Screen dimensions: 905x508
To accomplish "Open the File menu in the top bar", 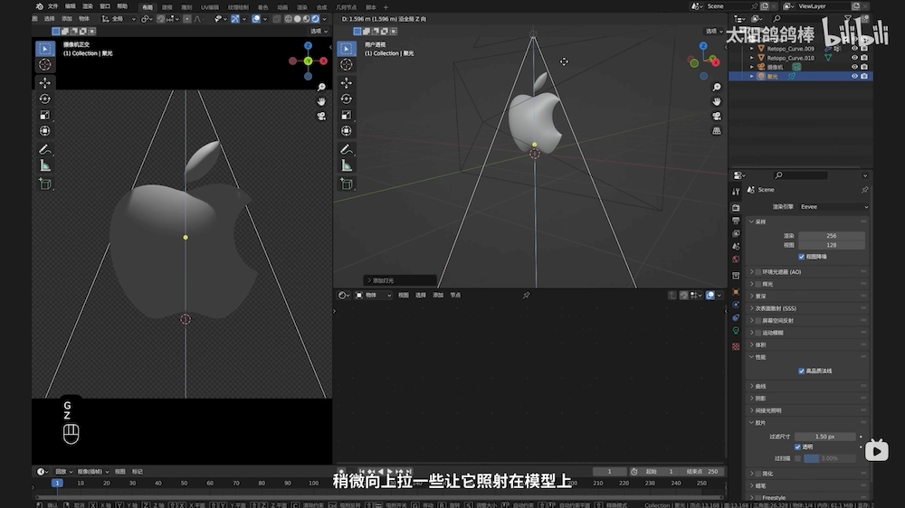I will coord(52,6).
